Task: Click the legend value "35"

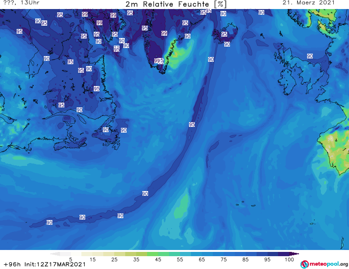Action: click(136, 259)
